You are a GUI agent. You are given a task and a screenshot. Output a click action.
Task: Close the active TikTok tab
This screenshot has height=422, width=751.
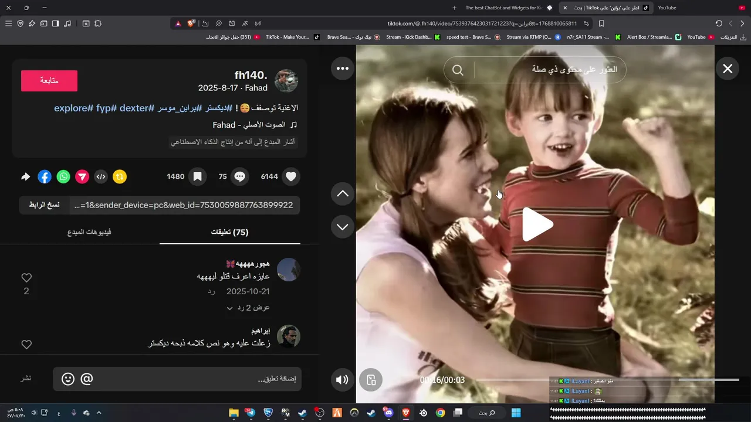coord(565,8)
